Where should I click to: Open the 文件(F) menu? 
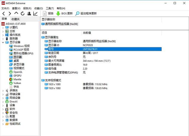pyautogui.click(x=5, y=8)
